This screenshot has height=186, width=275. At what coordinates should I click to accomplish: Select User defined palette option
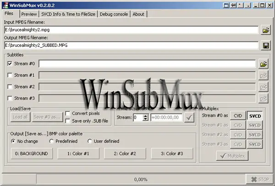click(x=90, y=141)
